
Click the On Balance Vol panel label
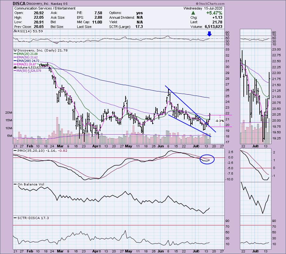pos(31,184)
